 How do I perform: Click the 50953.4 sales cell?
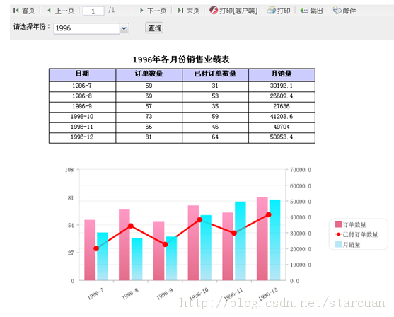282,138
